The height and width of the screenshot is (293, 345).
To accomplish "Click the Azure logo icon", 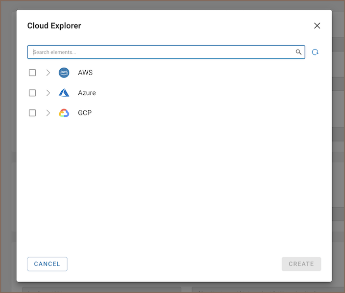I will (64, 93).
